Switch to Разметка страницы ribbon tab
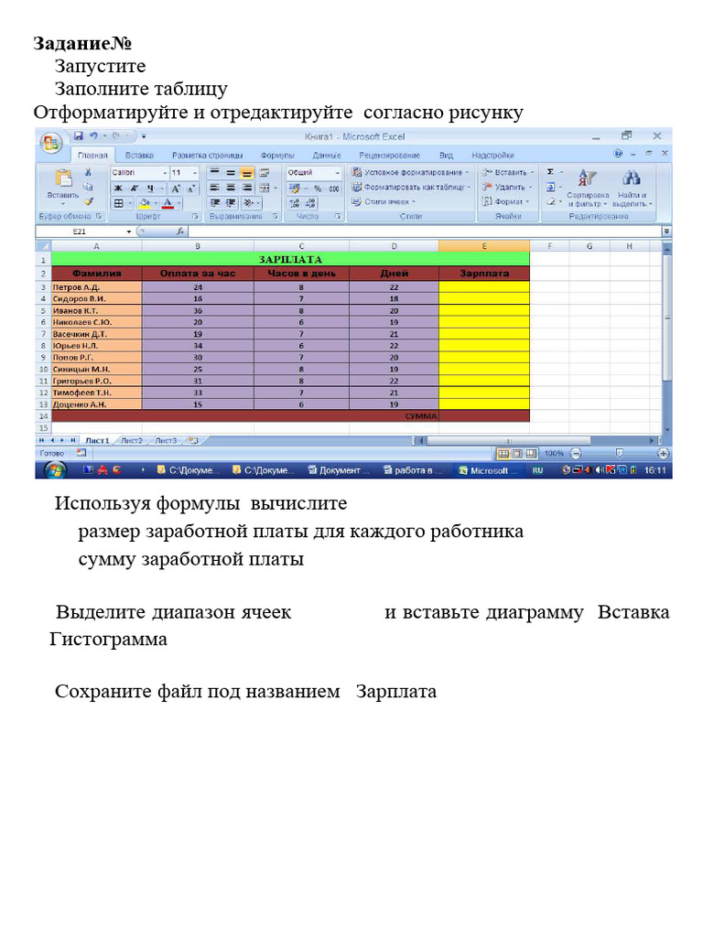 tap(208, 156)
